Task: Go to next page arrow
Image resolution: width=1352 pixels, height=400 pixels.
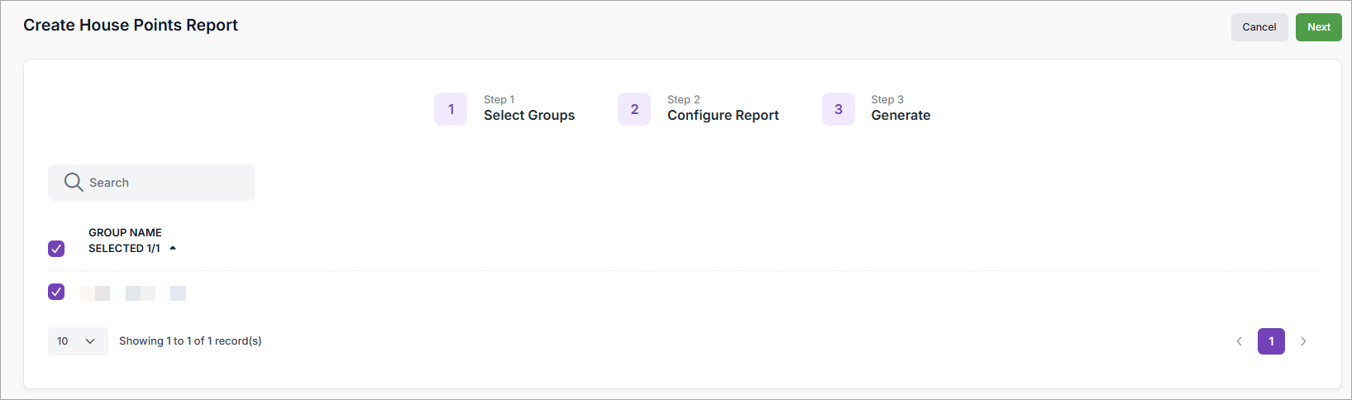Action: [x=1303, y=341]
